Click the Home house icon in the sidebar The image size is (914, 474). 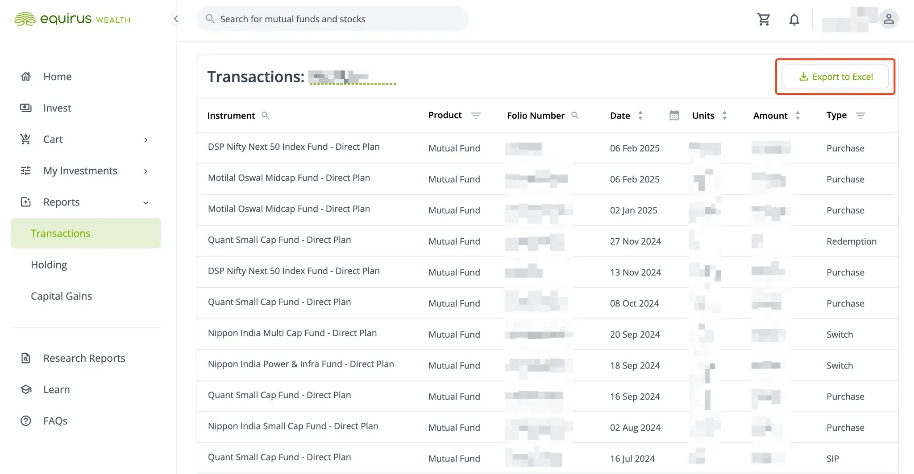(26, 77)
